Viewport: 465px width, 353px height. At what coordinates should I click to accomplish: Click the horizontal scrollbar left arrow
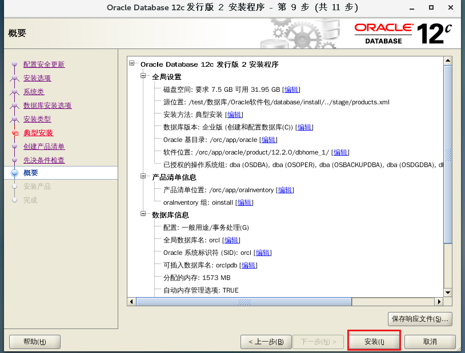(x=131, y=302)
